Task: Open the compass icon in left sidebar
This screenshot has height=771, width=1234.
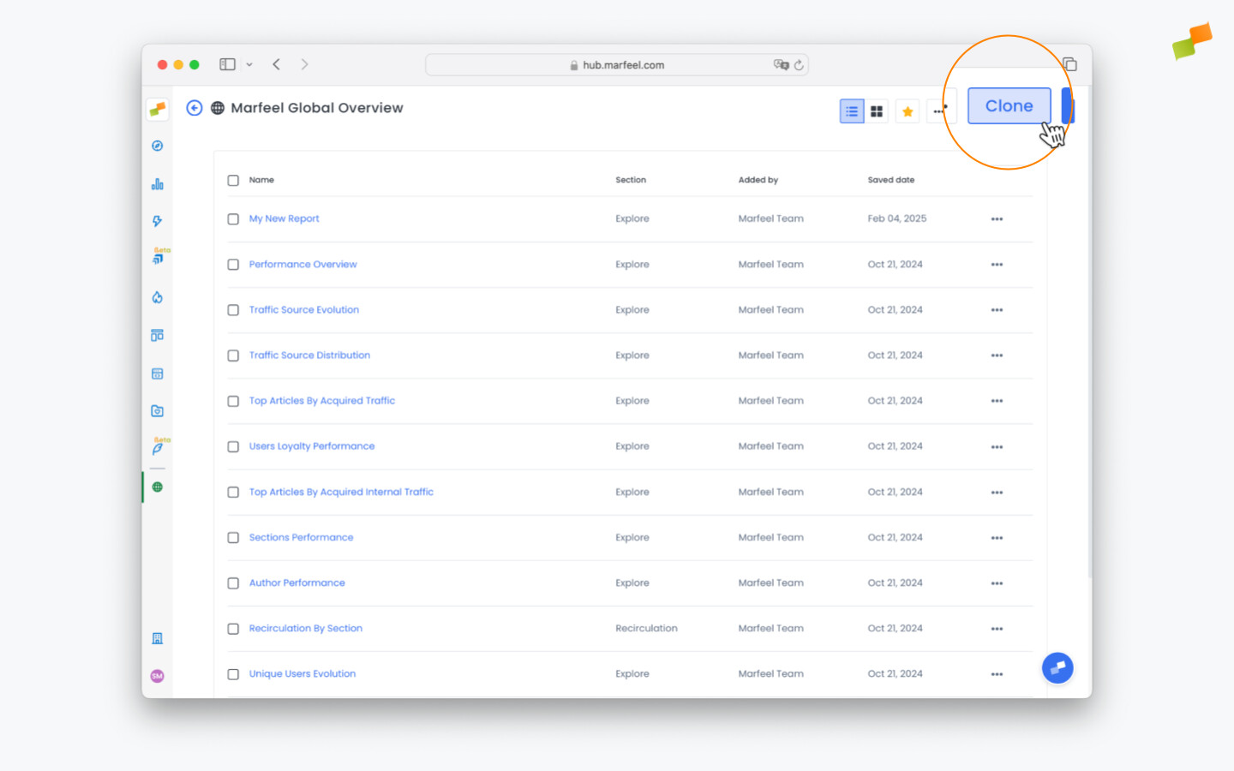Action: tap(157, 146)
